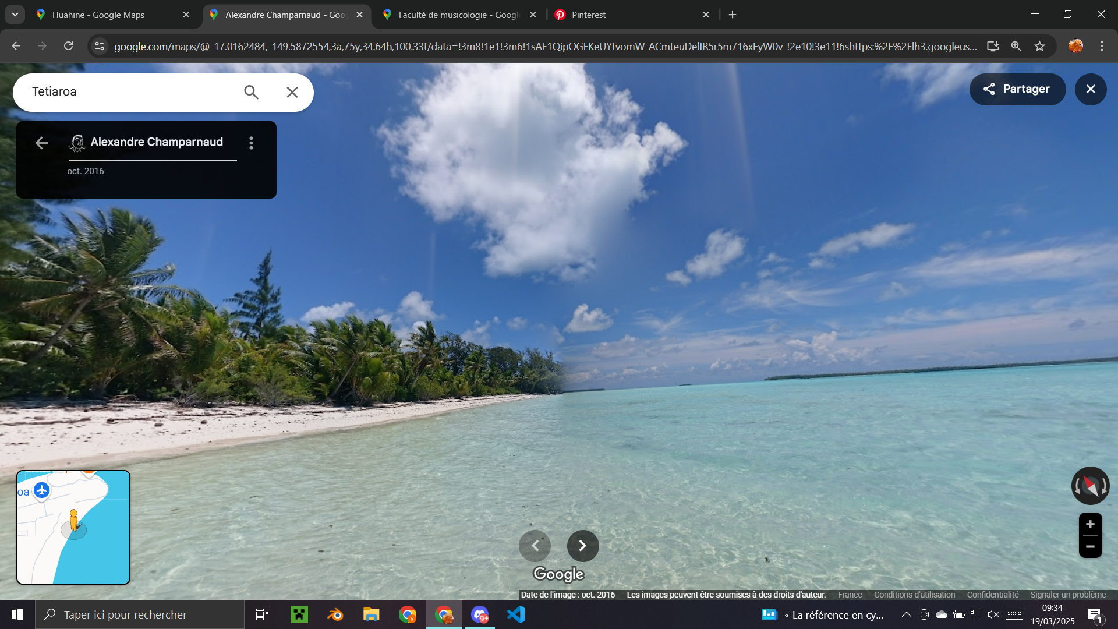The width and height of the screenshot is (1118, 629).
Task: Click the taskbar search box
Action: (140, 614)
